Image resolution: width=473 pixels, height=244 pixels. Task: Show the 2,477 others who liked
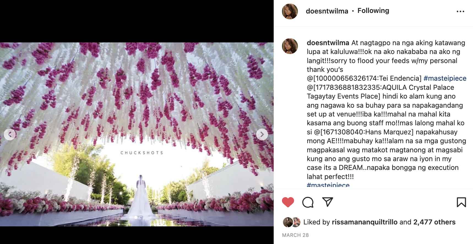(x=434, y=222)
